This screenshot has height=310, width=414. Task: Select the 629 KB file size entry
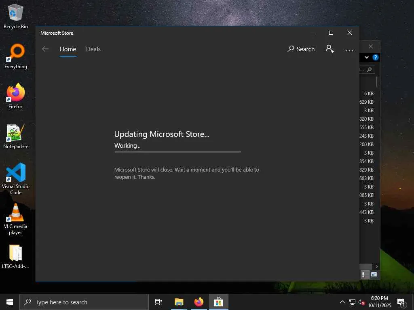366,102
